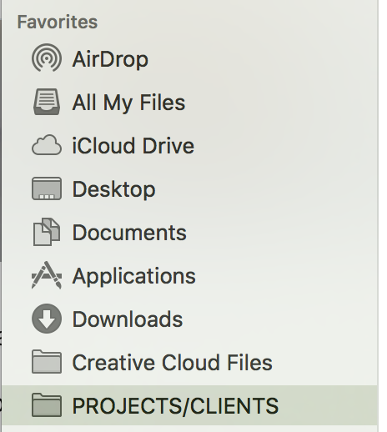This screenshot has width=387, height=432.
Task: Select the "PROJECTS/CLIENTS" text label
Action: [175, 406]
